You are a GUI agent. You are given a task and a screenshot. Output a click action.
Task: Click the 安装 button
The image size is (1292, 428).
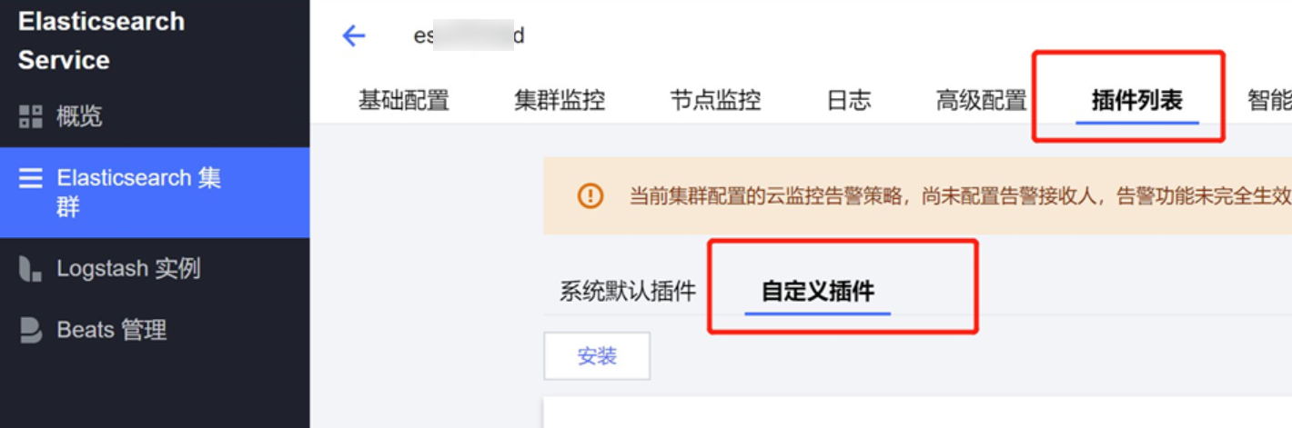(x=597, y=356)
